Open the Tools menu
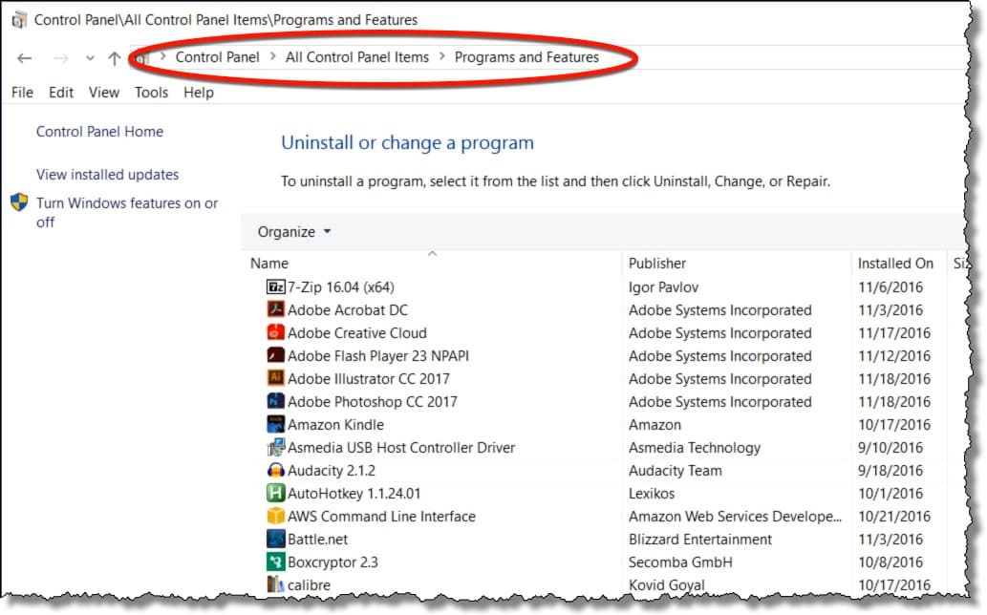987x615 pixels. click(151, 93)
